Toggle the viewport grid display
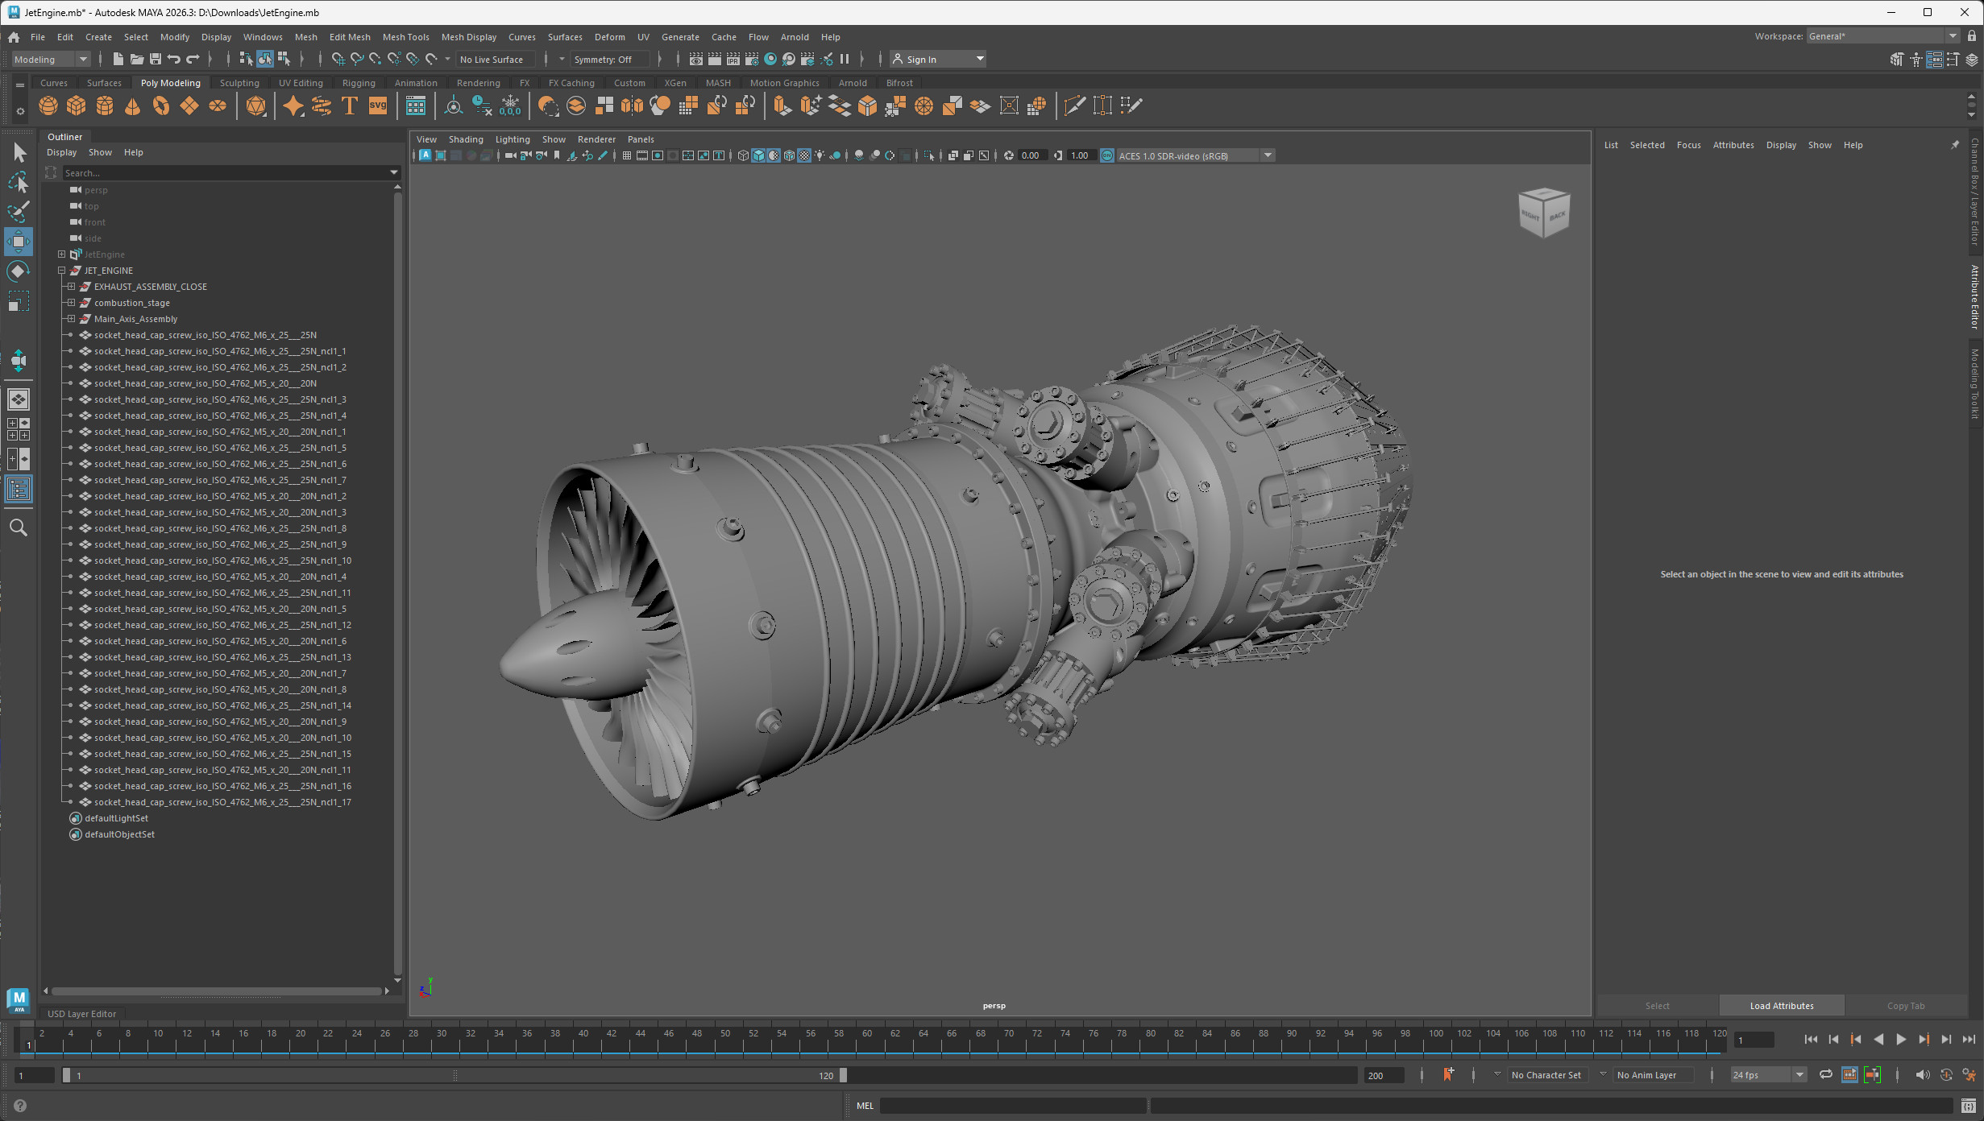The width and height of the screenshot is (1984, 1121). click(x=627, y=155)
